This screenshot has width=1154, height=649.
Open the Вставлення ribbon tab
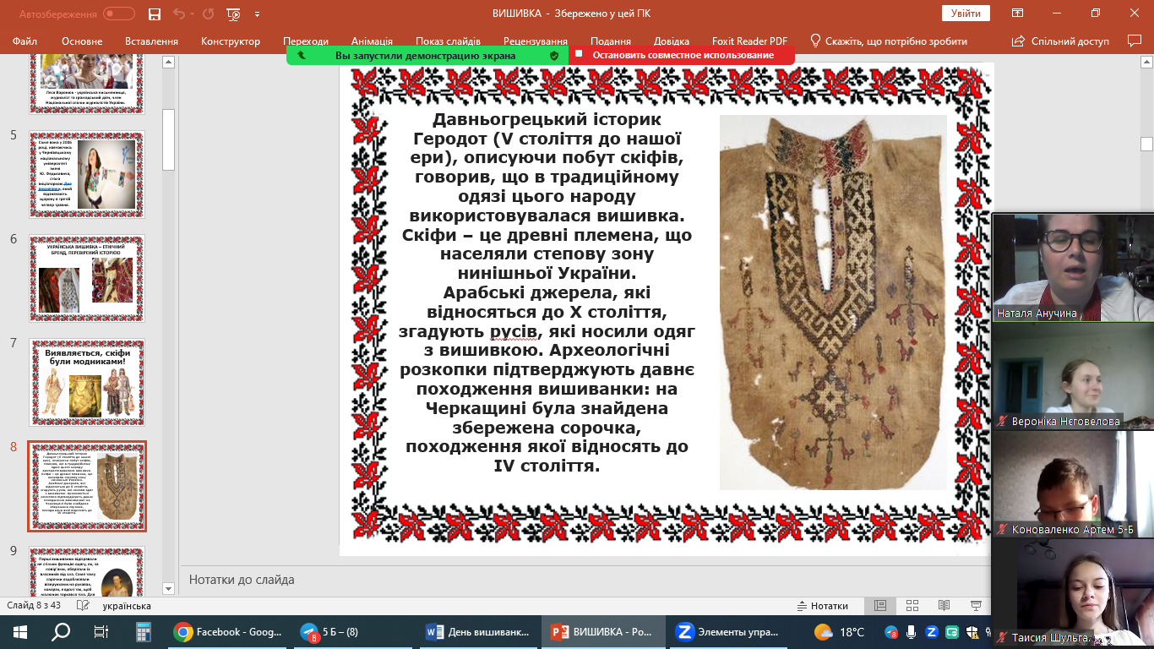pos(151,41)
